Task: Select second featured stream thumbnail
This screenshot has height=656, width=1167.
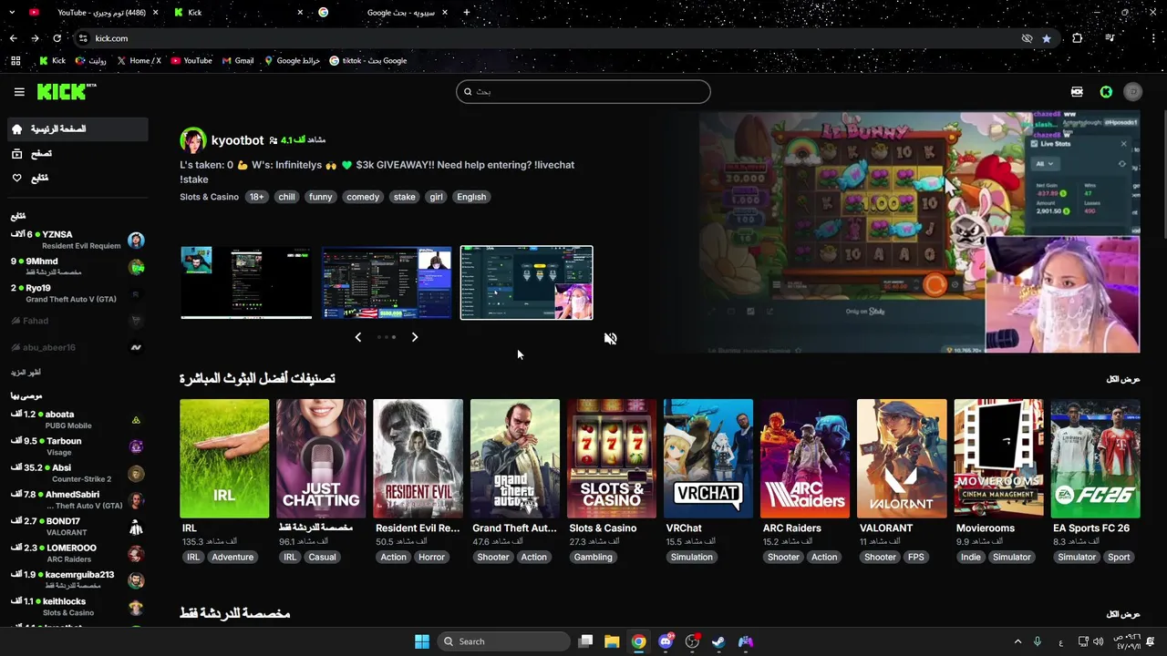Action: (387, 282)
